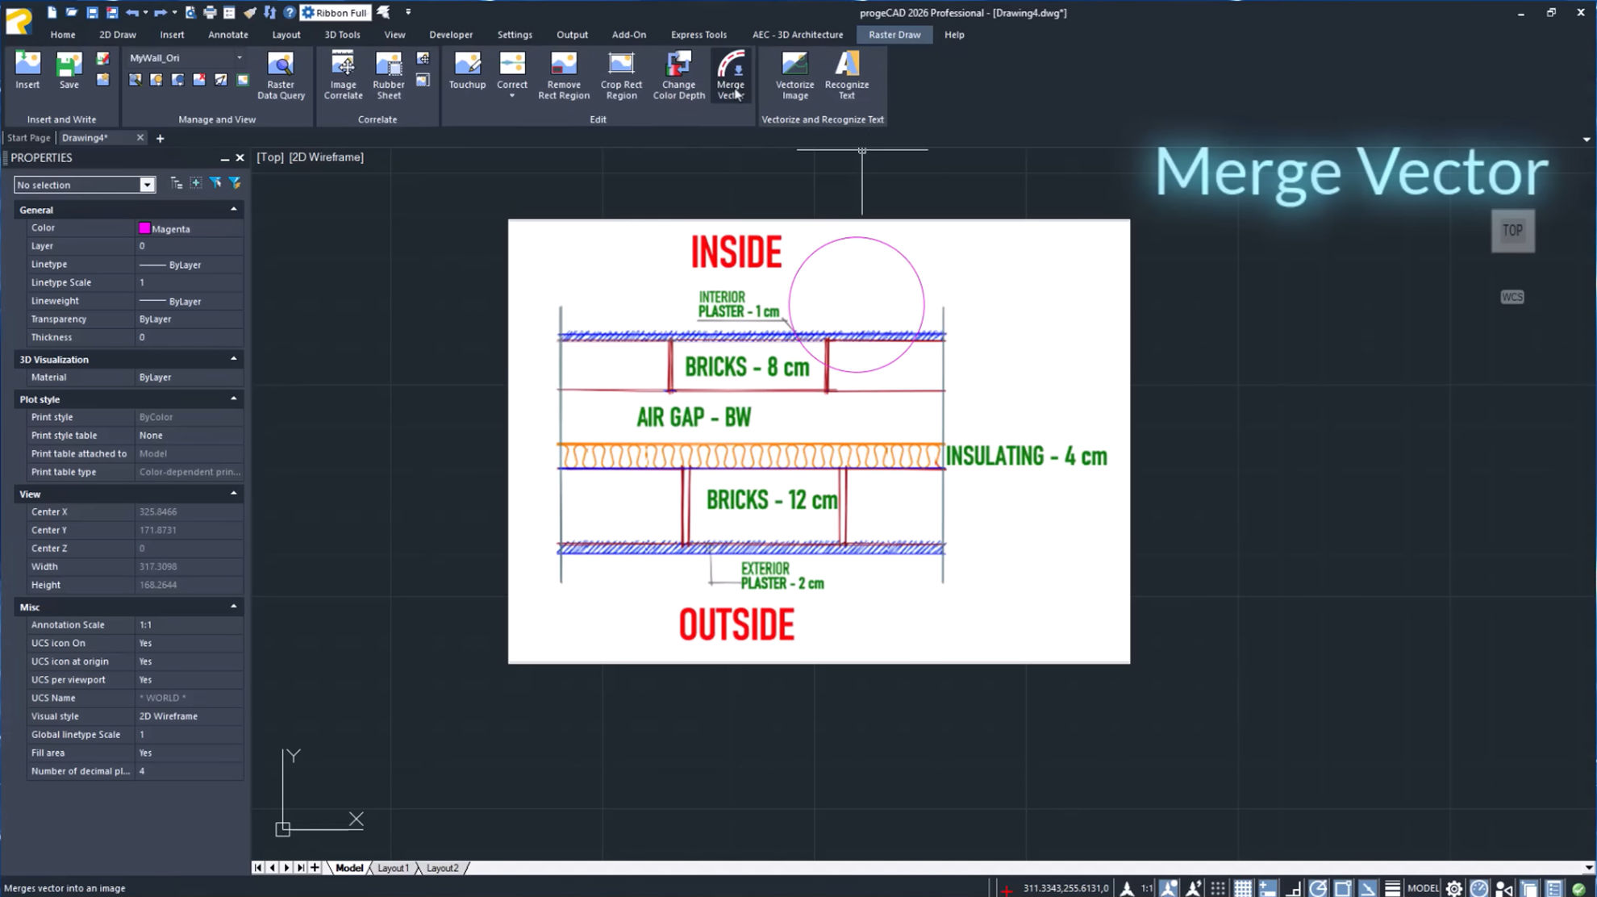The height and width of the screenshot is (897, 1597).
Task: Open the Raster Data Query tool
Action: pyautogui.click(x=281, y=75)
